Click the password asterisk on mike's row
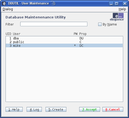The width and height of the screenshot is (129, 118). coord(75,45)
